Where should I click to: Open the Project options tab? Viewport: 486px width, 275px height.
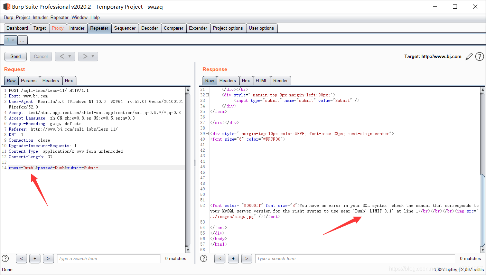click(x=228, y=28)
